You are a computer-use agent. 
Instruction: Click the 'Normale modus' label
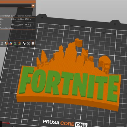coord(7,28)
